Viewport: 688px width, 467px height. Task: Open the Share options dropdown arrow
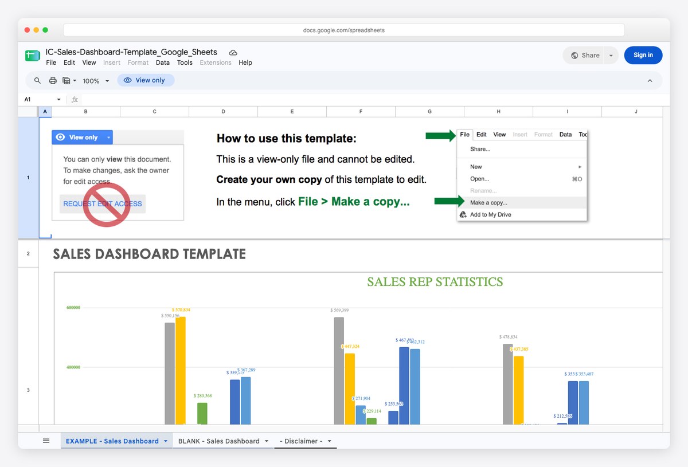coord(611,56)
